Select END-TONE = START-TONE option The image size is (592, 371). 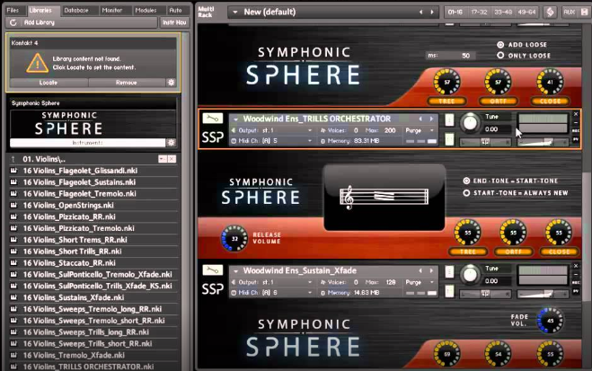(466, 181)
